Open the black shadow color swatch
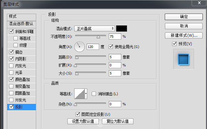 coord(122,28)
